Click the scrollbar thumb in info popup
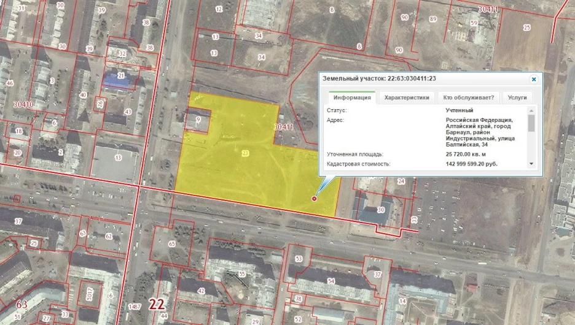 [531, 123]
